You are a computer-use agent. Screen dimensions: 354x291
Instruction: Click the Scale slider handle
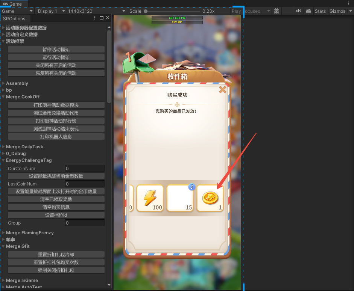point(146,11)
